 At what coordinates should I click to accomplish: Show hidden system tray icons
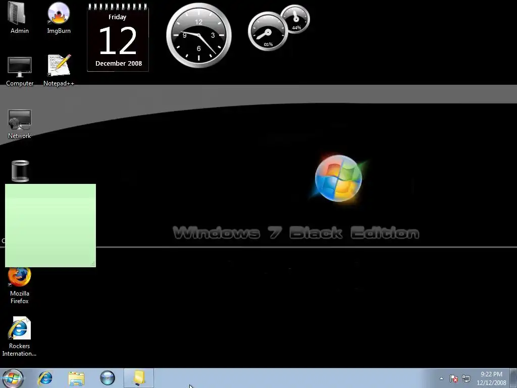point(441,378)
